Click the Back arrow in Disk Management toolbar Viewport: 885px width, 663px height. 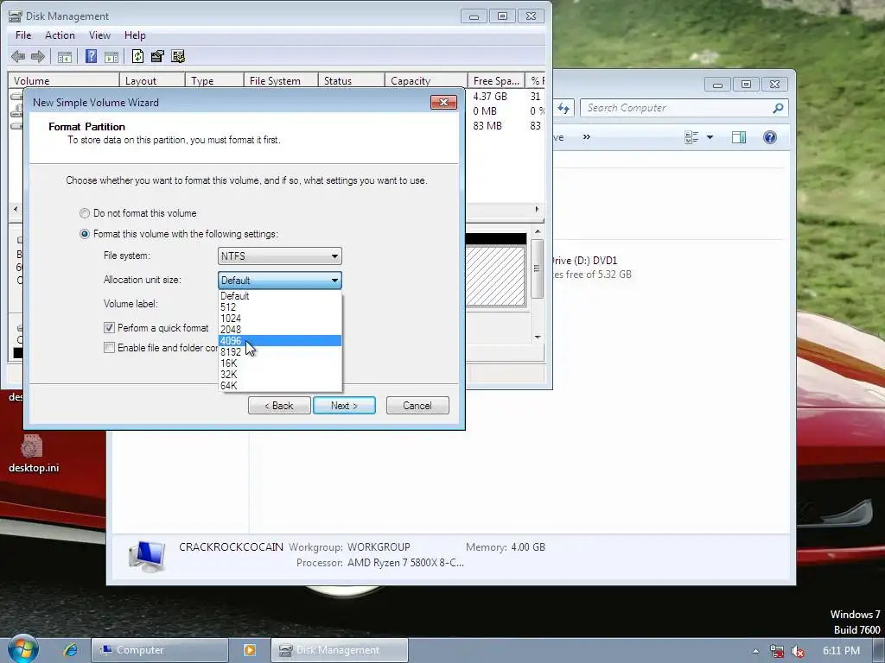18,56
